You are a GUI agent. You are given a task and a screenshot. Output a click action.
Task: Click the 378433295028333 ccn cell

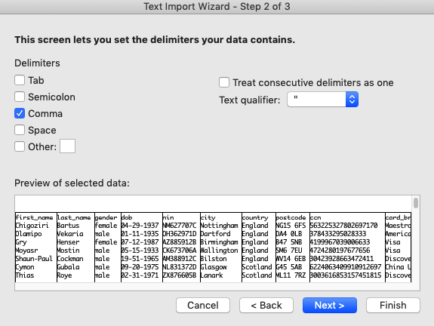tap(338, 234)
